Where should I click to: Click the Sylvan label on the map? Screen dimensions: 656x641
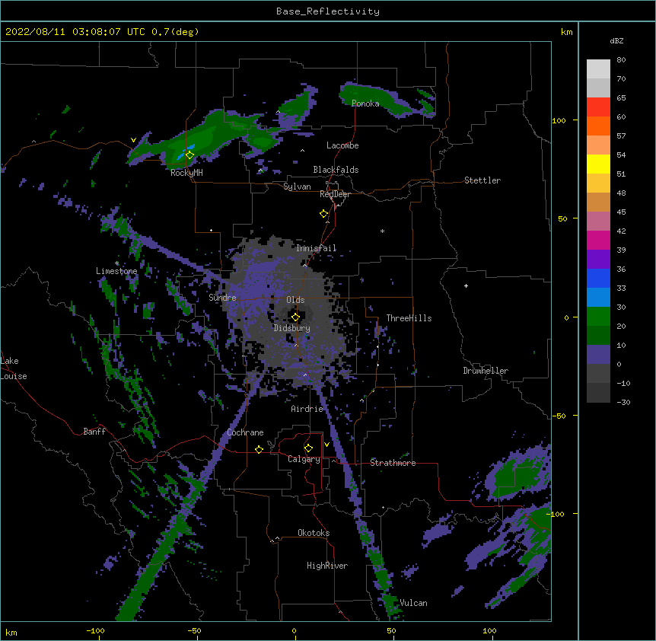[x=297, y=187]
